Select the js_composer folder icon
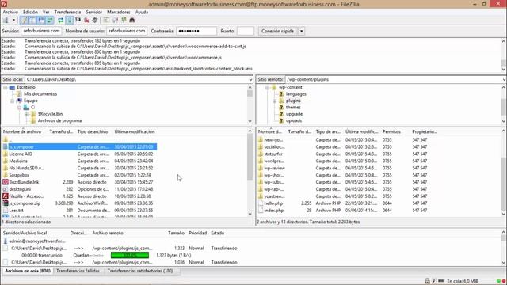 [6, 147]
